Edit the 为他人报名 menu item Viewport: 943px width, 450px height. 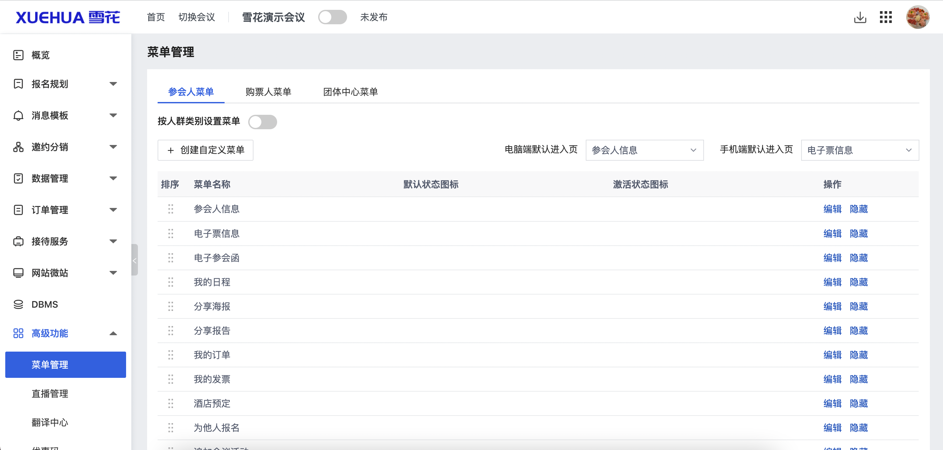pos(832,428)
